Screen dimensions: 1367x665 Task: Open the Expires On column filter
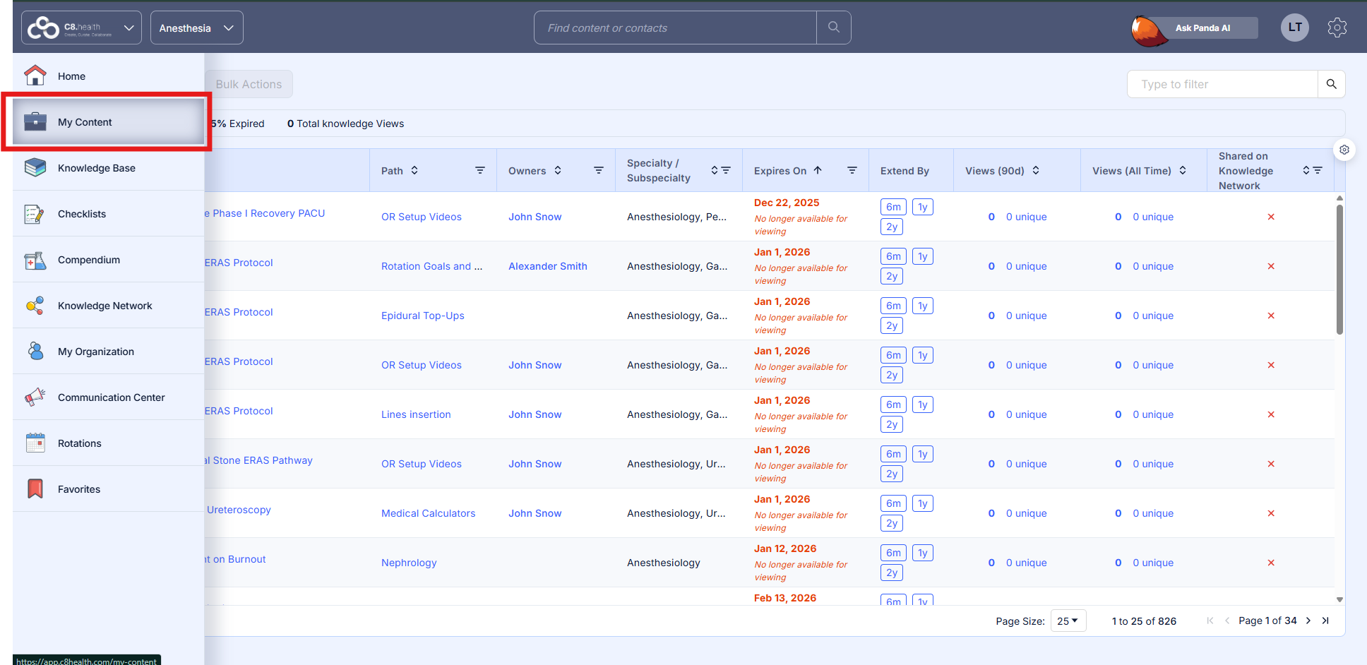pos(852,171)
